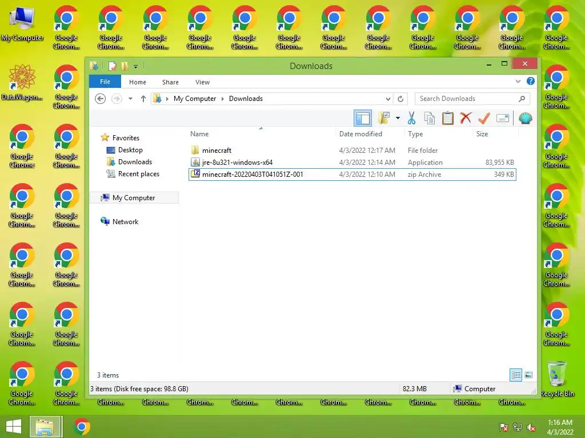Click the New folder quick access icon
585x438 pixels.
tap(125, 66)
